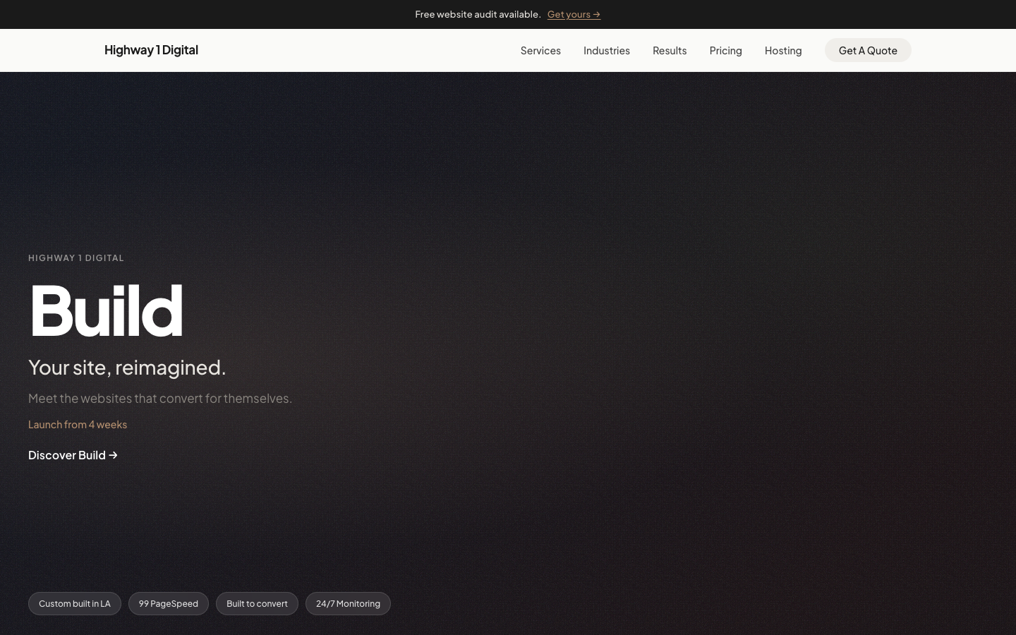
Task: Open the Industries menu
Action: tap(606, 50)
